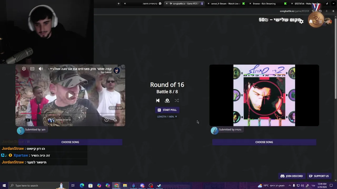Screen dimensions: 337x189
Task: Open songbattle settings gear icon
Action: [301, 22]
